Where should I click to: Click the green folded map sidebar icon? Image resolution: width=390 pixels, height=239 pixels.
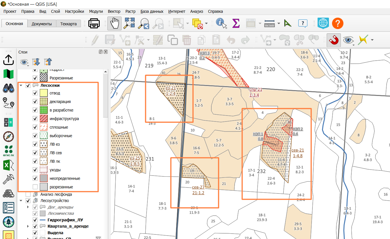[9, 74]
